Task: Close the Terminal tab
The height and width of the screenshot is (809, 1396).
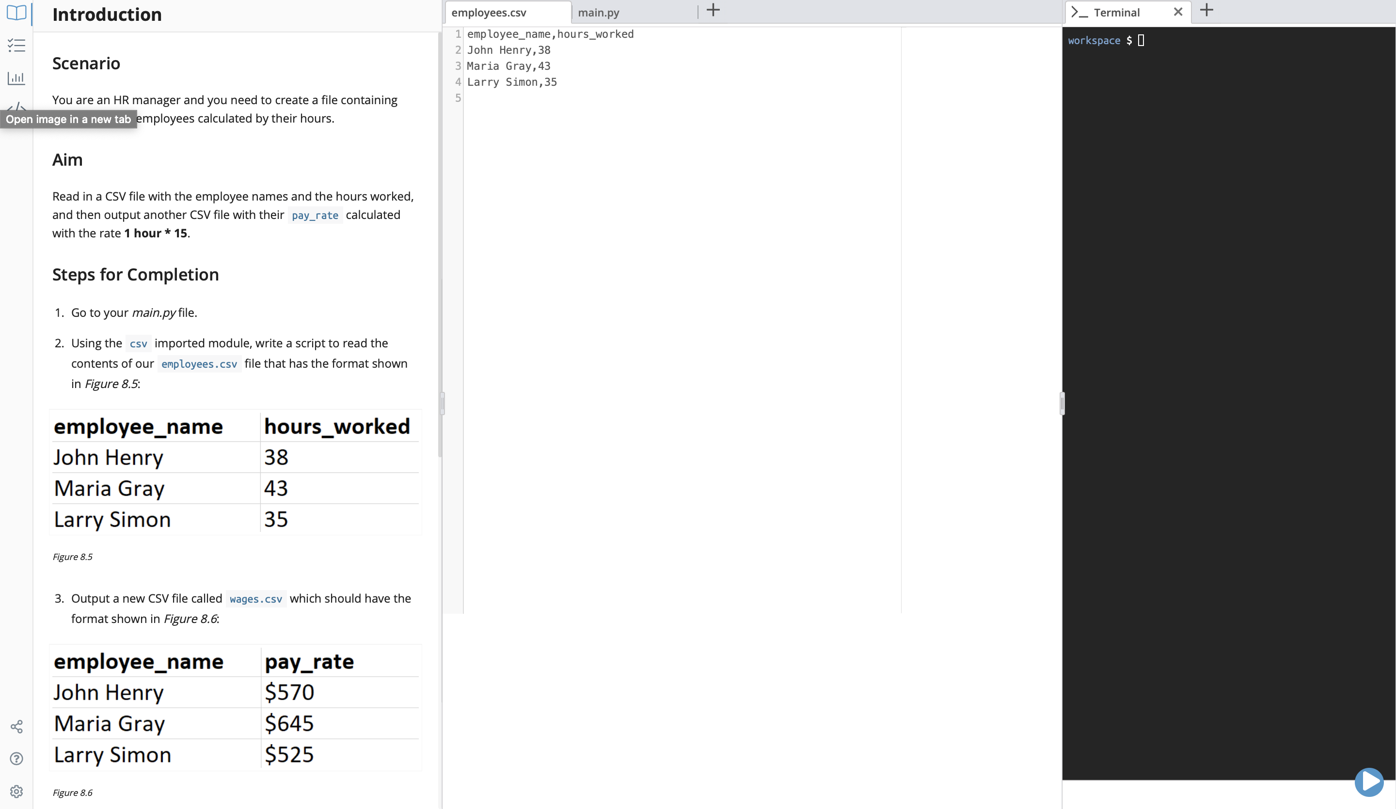Action: (x=1178, y=12)
